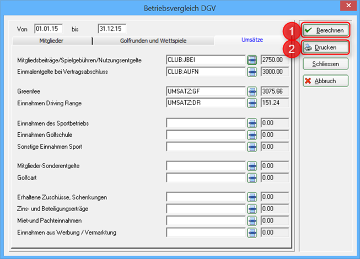This screenshot has height=259, width=360.
Task: Cancel with the Abbruch button
Action: [x=325, y=81]
